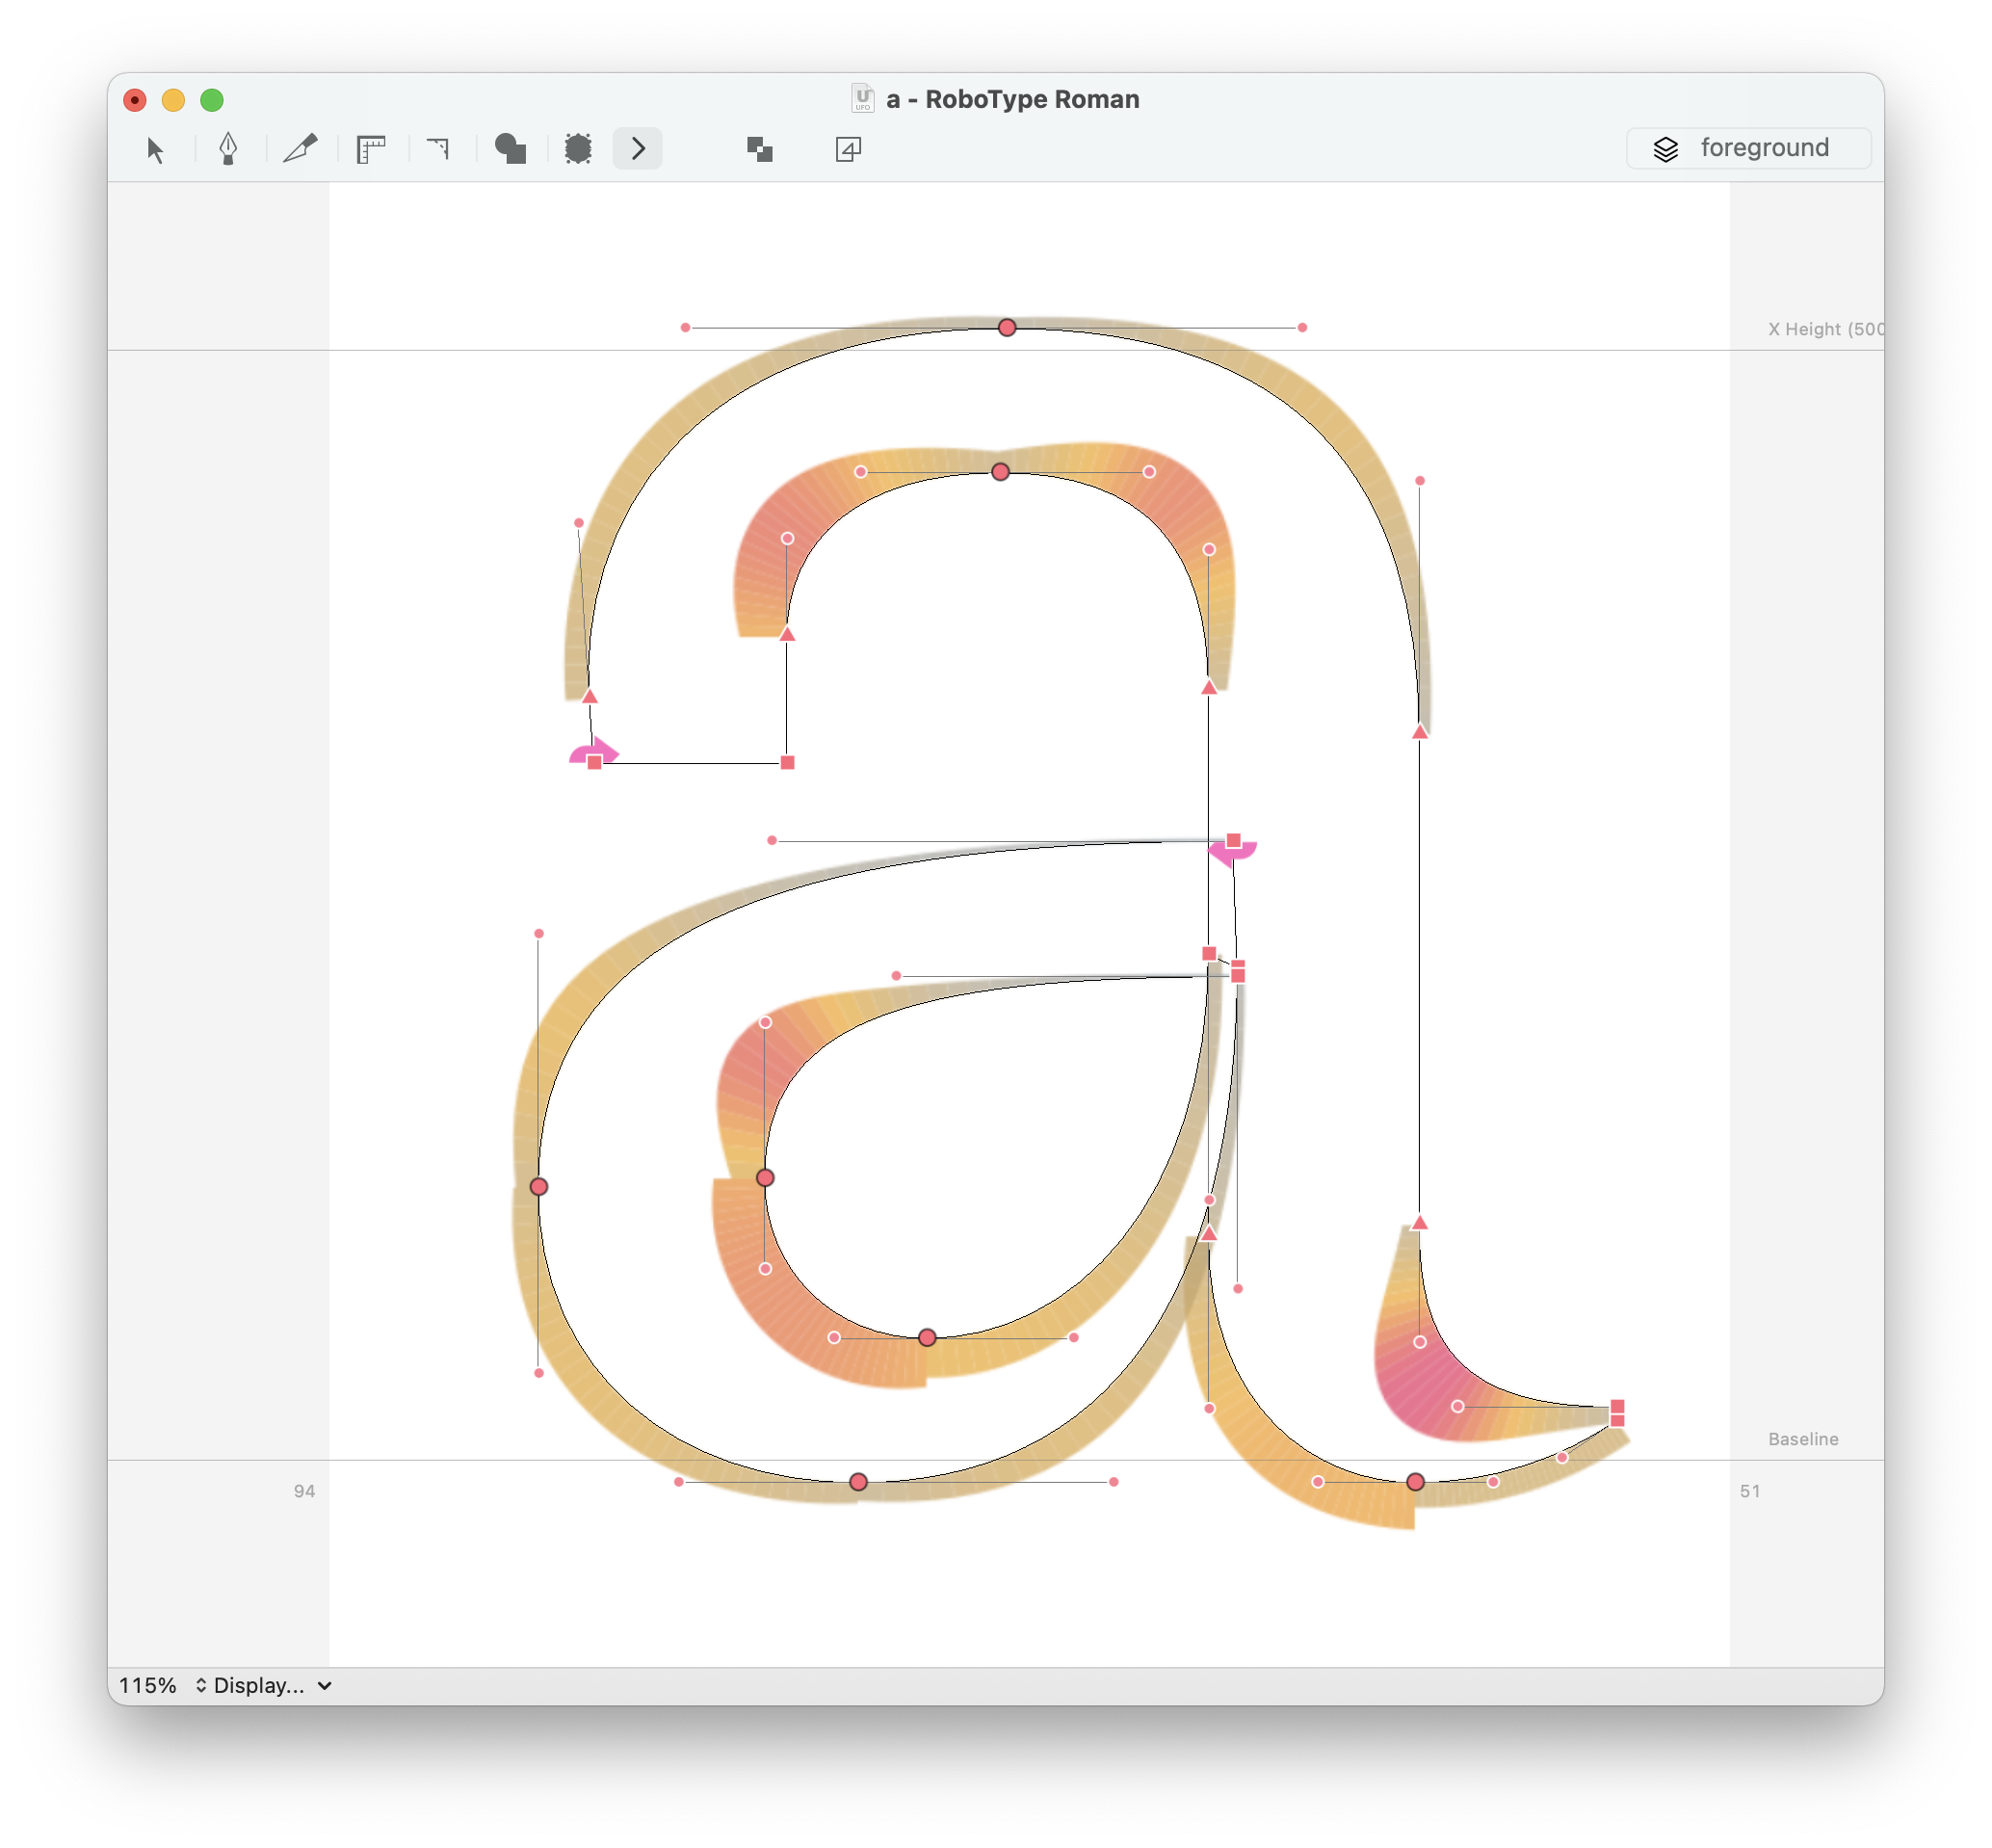Click the right margin value 51
The image size is (1992, 1848).
(x=1749, y=1491)
